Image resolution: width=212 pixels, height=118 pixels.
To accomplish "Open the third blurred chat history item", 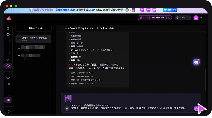I will (x=33, y=56).
